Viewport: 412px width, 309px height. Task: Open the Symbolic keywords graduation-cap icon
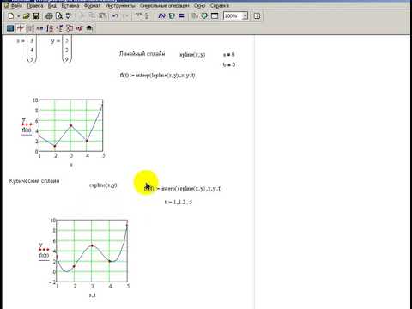[89, 28]
